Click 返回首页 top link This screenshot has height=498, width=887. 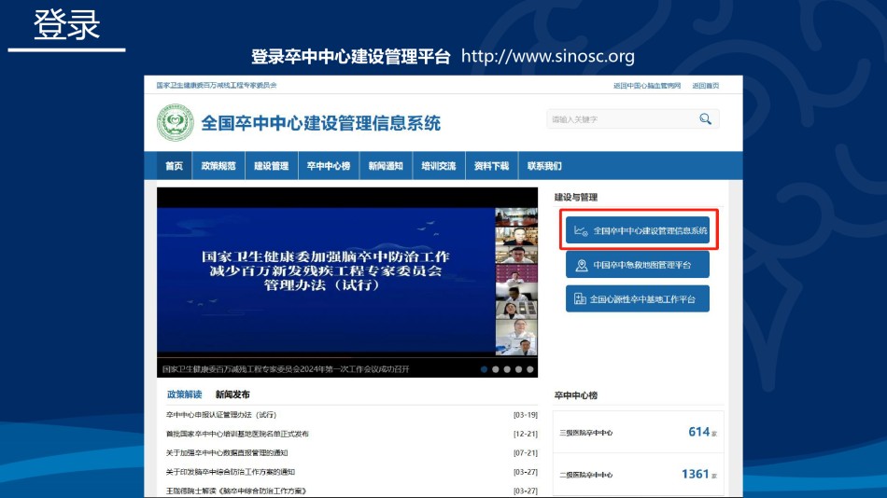point(706,86)
